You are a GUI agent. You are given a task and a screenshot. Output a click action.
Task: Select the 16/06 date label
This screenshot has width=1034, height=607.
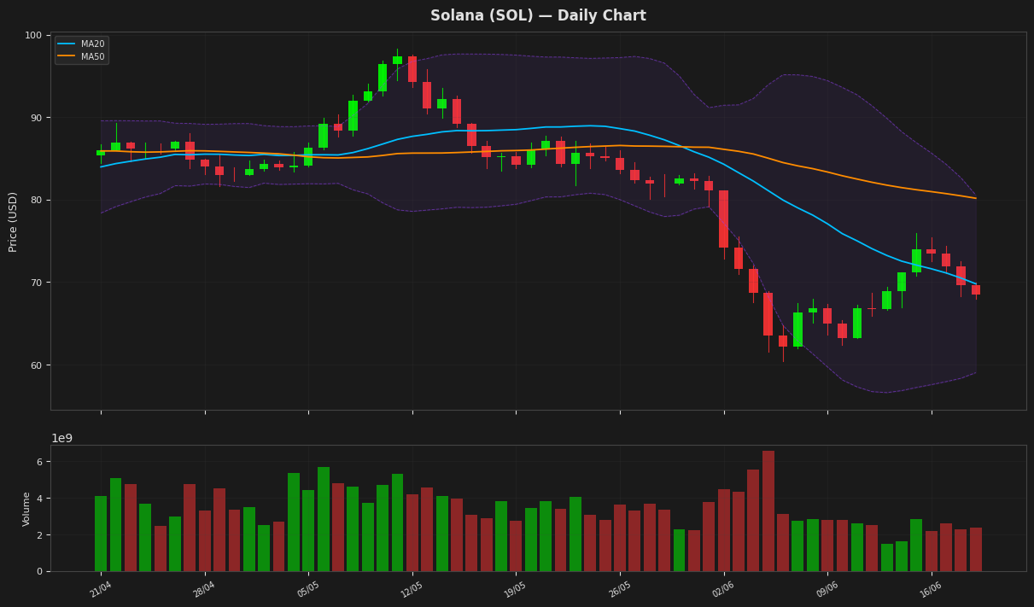tap(931, 588)
